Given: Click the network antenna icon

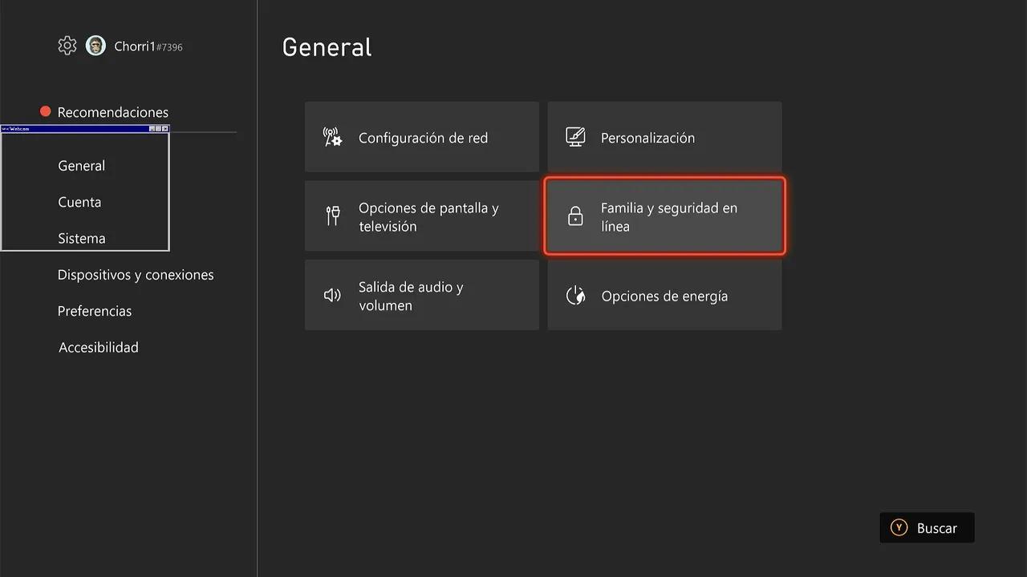Looking at the screenshot, I should pos(332,137).
